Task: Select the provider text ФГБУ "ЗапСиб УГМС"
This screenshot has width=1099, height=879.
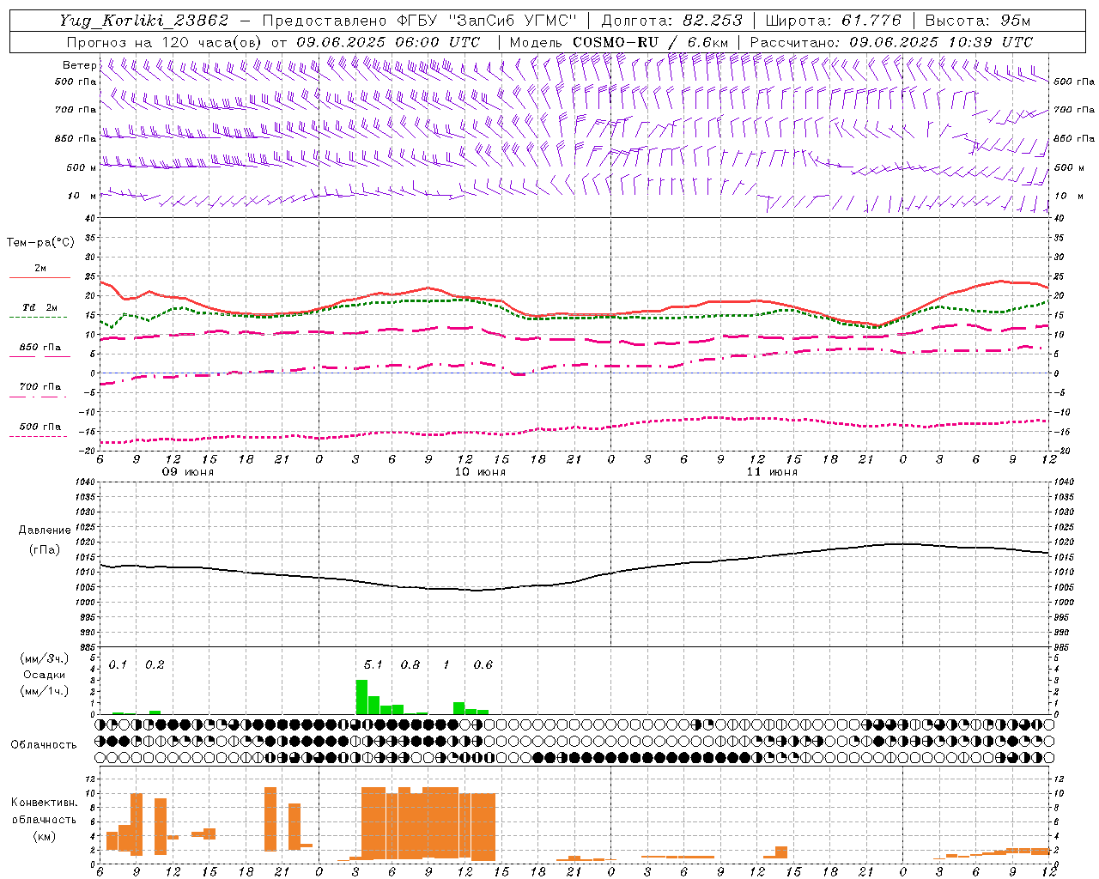Action: point(487,21)
